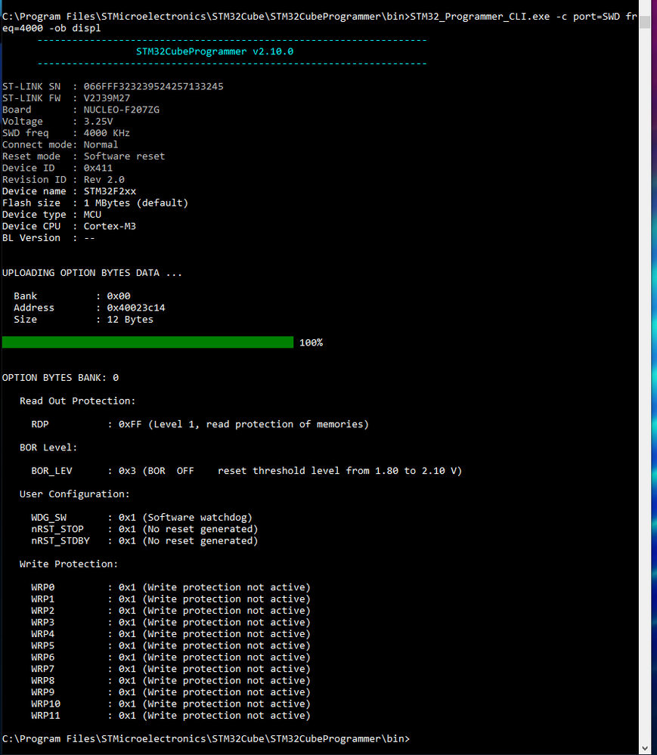Click the WRP9 line

pos(171,692)
